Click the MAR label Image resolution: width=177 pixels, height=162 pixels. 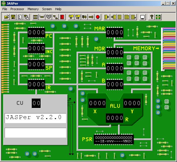coord(100,29)
